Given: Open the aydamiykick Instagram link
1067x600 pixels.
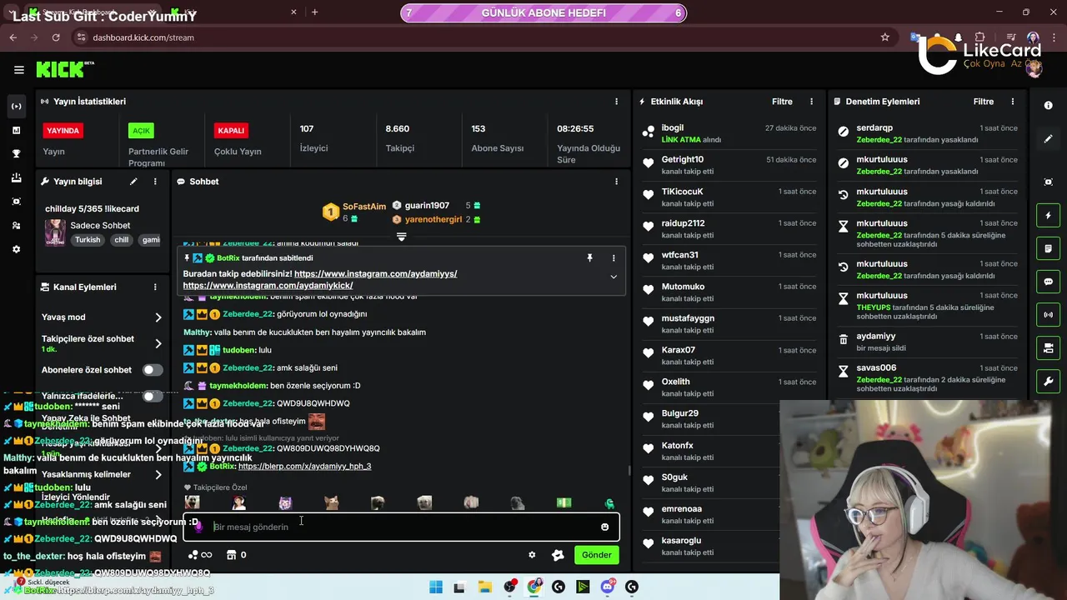Looking at the screenshot, I should pyautogui.click(x=268, y=285).
